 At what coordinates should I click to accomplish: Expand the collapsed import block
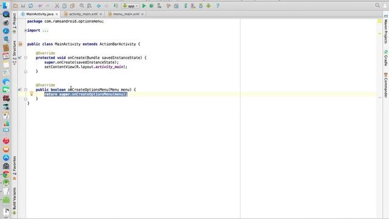click(26, 30)
